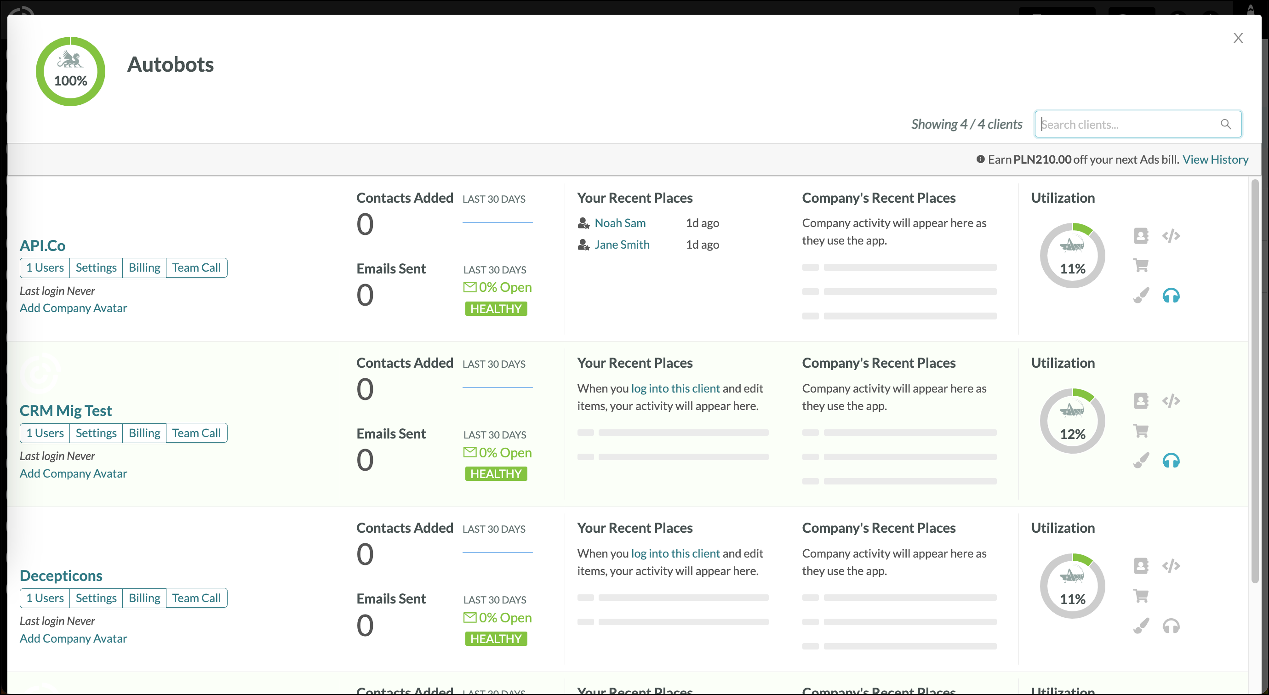Open Decepticons 1 Users tab
Viewport: 1269px width, 695px height.
(45, 598)
